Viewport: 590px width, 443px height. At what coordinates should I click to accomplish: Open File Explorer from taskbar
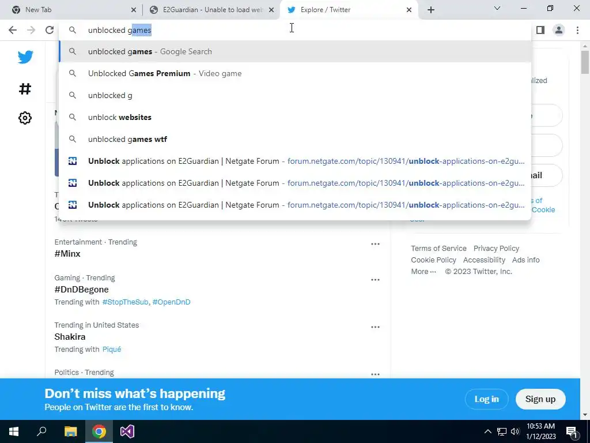pyautogui.click(x=70, y=431)
